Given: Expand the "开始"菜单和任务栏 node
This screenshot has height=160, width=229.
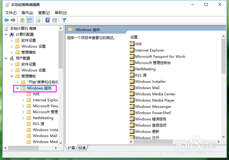Looking at the screenshot, I should tap(18, 82).
